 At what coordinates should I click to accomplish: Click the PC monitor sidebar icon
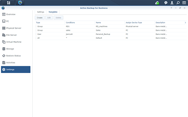pos(4,21)
